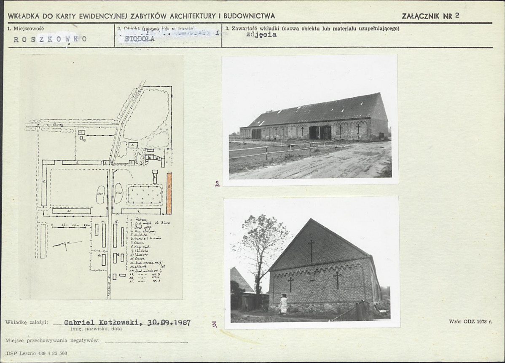505x363 pixels.
Task: Click the empty negatives storage dotted line
Action: [147, 343]
